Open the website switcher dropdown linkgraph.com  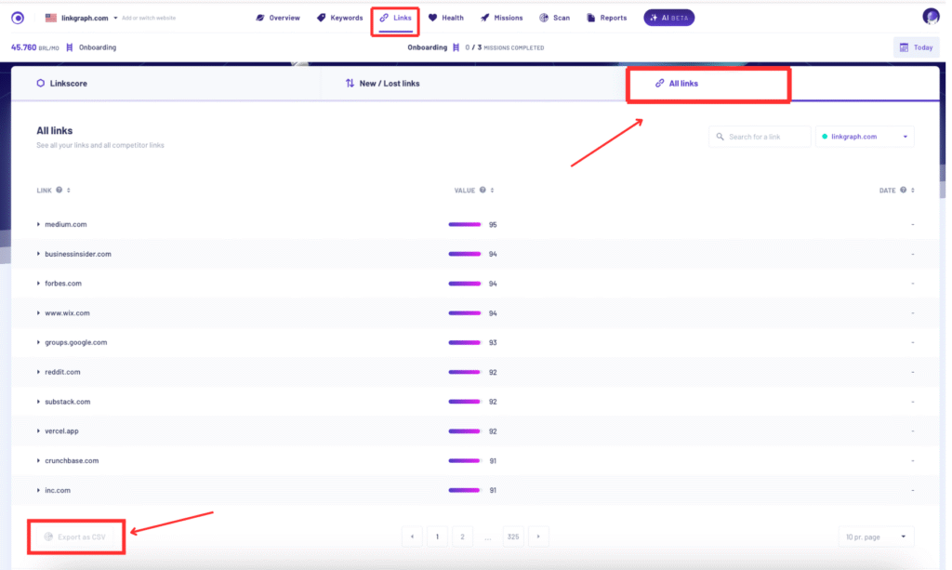[89, 18]
